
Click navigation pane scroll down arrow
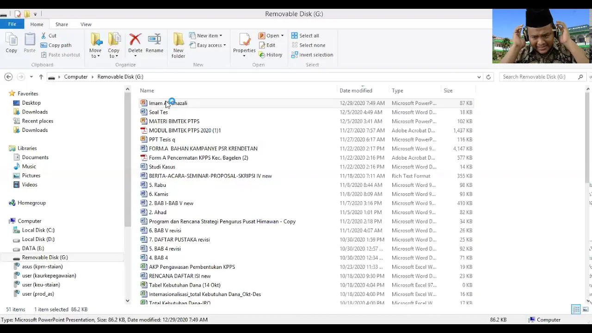128,301
